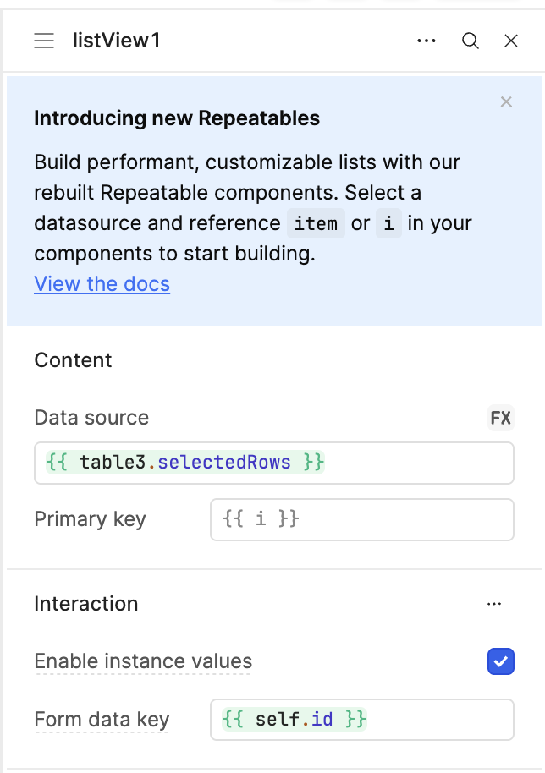The width and height of the screenshot is (545, 773).
Task: Click the Form data key input field
Action: [362, 720]
